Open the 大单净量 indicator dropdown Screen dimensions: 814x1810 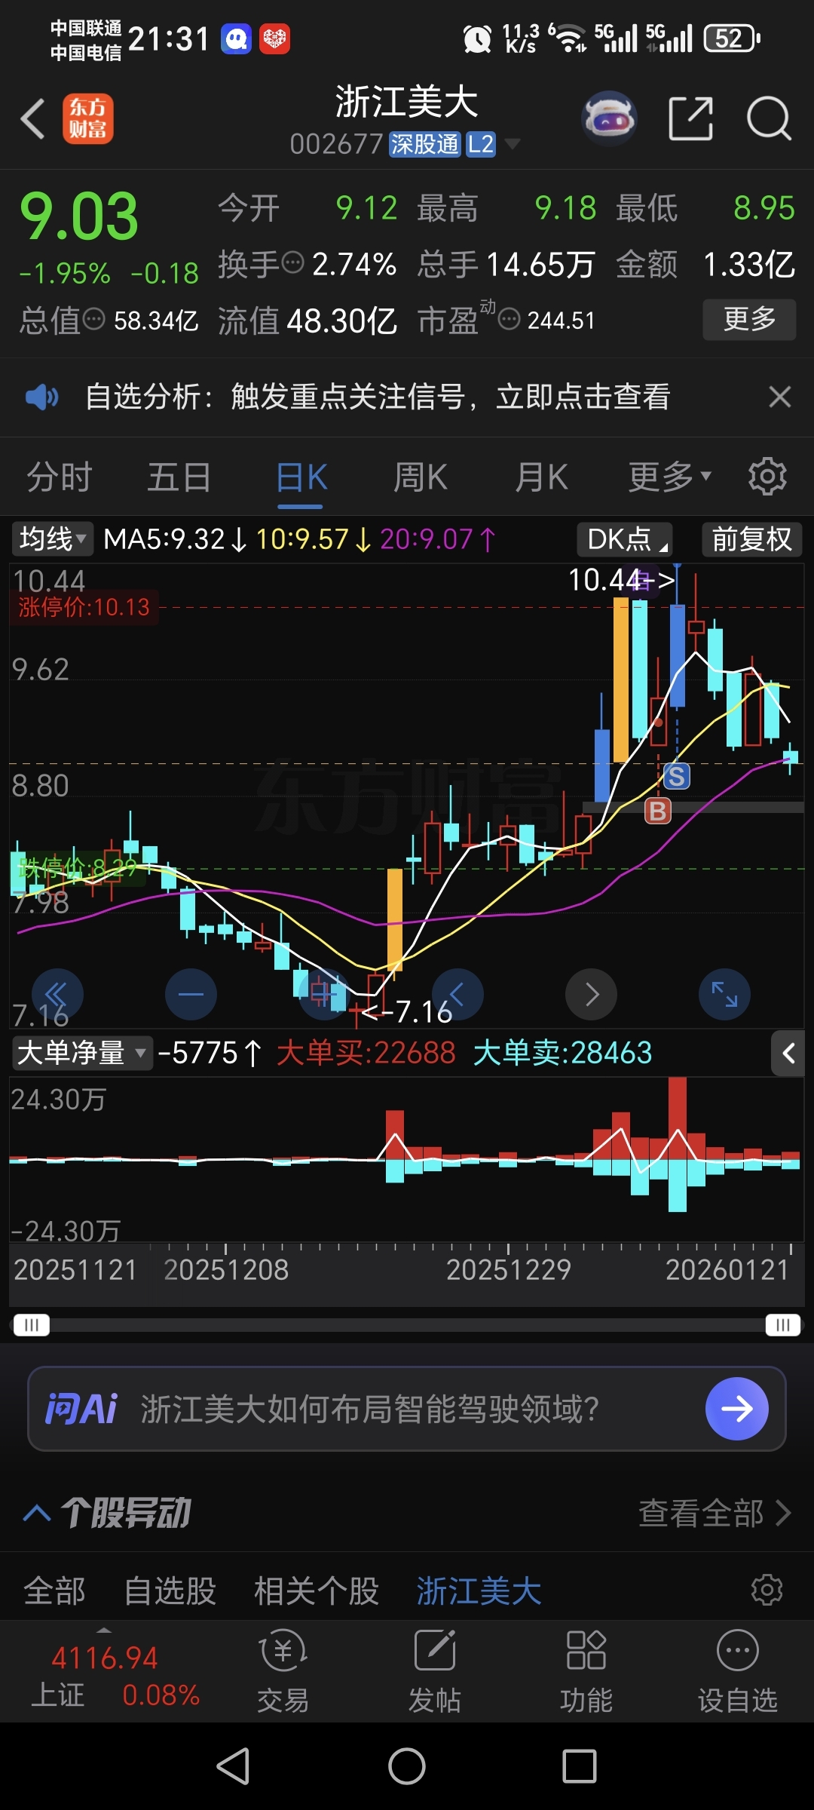point(81,1052)
